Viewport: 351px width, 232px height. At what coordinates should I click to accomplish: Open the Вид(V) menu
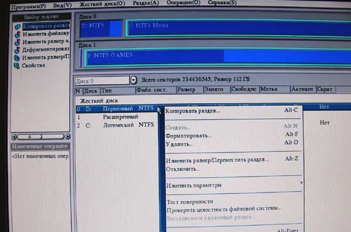63,5
